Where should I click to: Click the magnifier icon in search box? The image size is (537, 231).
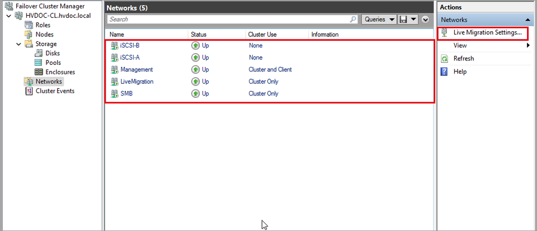coord(353,20)
